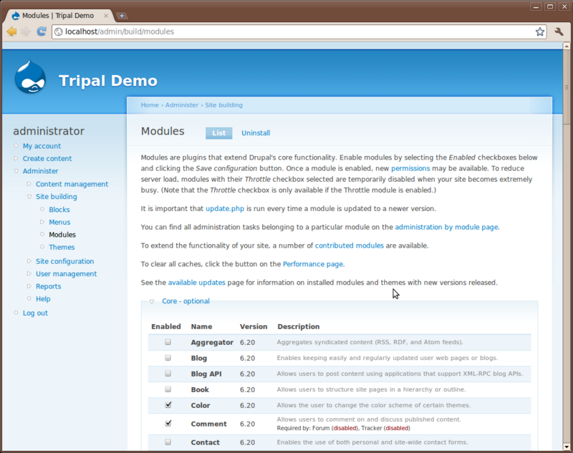Click the Name column header
573x453 pixels.
click(x=201, y=327)
